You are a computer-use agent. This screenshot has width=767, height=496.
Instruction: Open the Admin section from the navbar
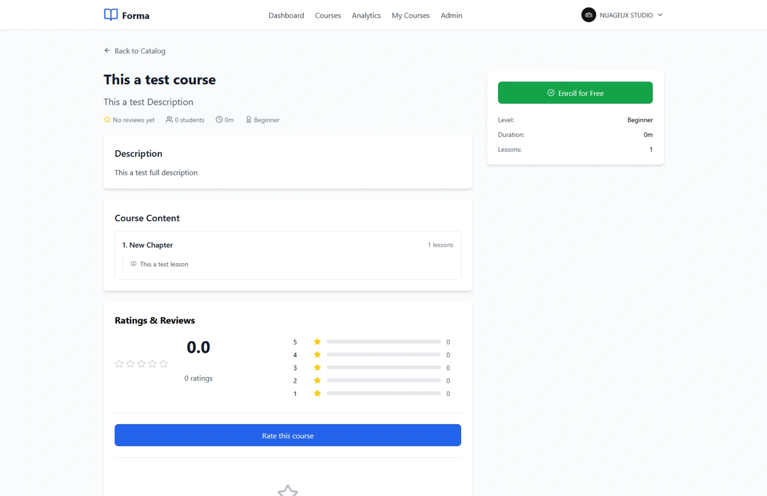(451, 15)
